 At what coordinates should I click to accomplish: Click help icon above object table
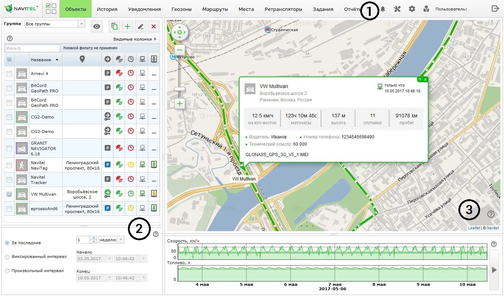(x=10, y=38)
